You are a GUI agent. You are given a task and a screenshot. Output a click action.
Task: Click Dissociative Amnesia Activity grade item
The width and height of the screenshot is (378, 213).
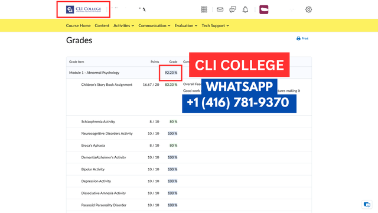pos(103,193)
